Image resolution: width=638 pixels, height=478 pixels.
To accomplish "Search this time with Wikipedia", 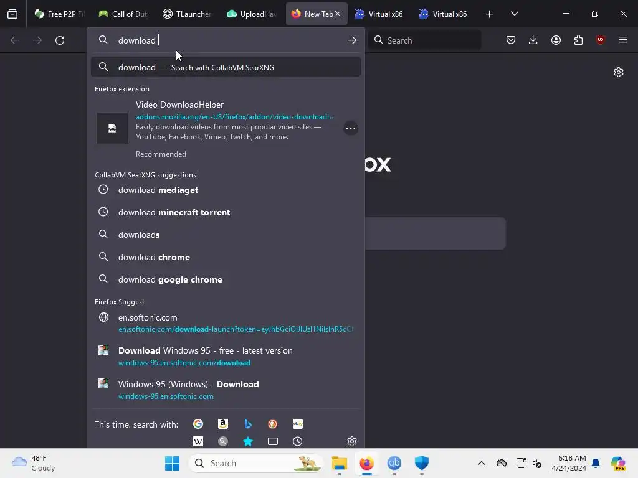I will [x=198, y=441].
